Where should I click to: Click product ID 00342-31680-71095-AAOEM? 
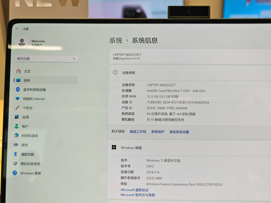(x=167, y=108)
